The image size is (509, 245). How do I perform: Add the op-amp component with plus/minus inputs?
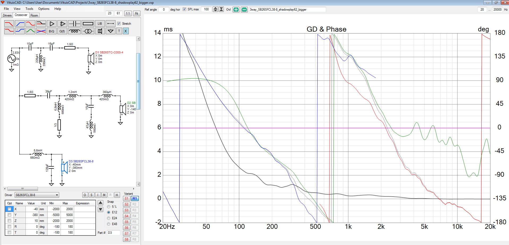point(62,24)
